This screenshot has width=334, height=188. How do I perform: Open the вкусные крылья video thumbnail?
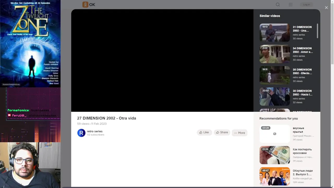[275, 134]
